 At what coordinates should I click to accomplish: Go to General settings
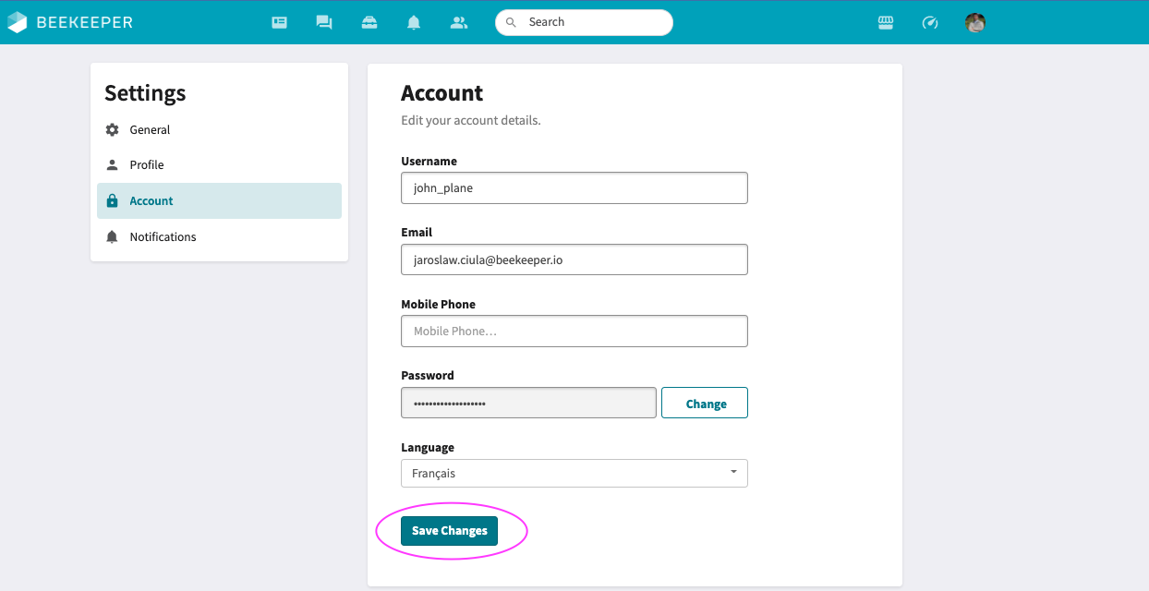[x=150, y=130]
